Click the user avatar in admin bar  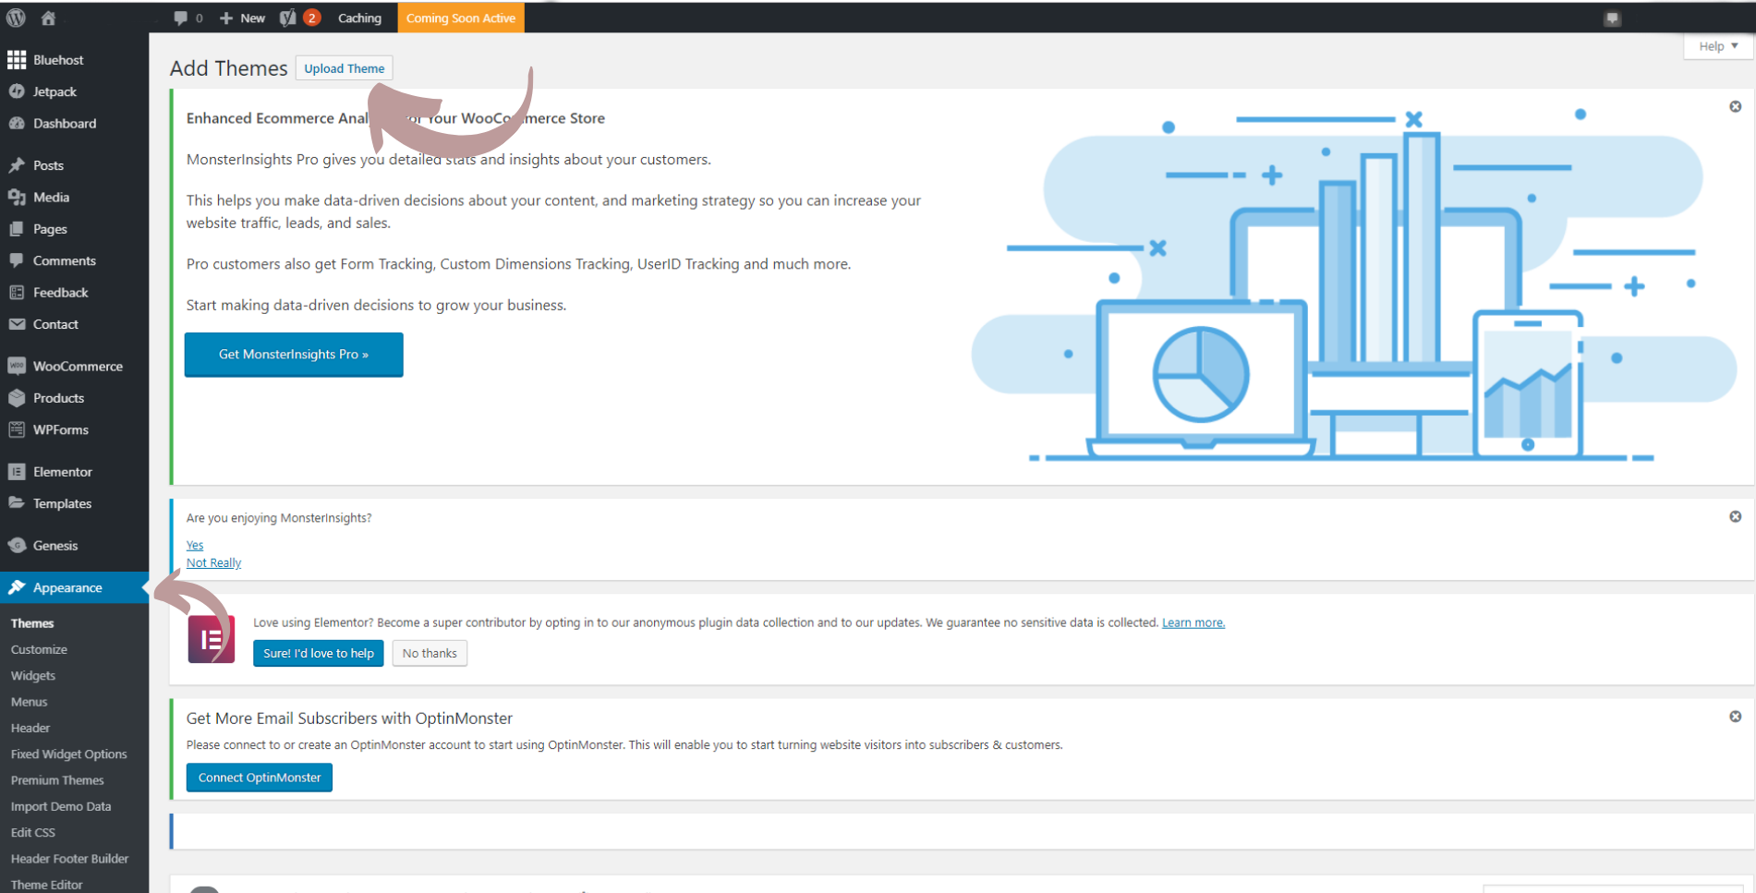click(1612, 18)
